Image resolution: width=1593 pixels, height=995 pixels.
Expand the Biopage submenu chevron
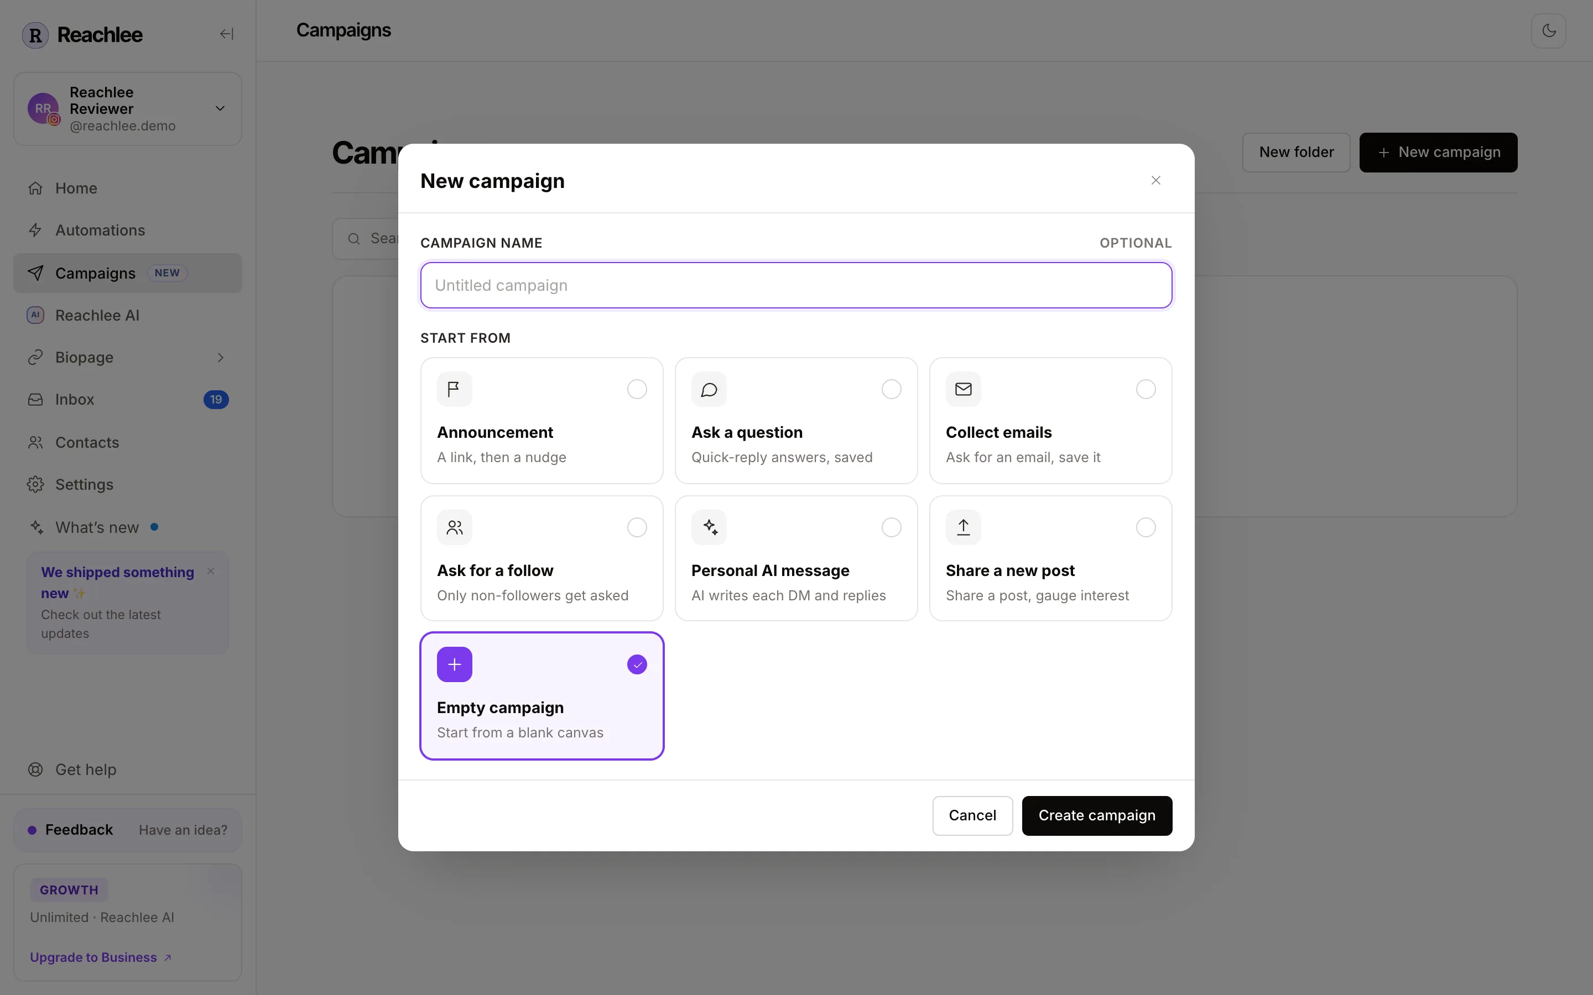(x=221, y=357)
